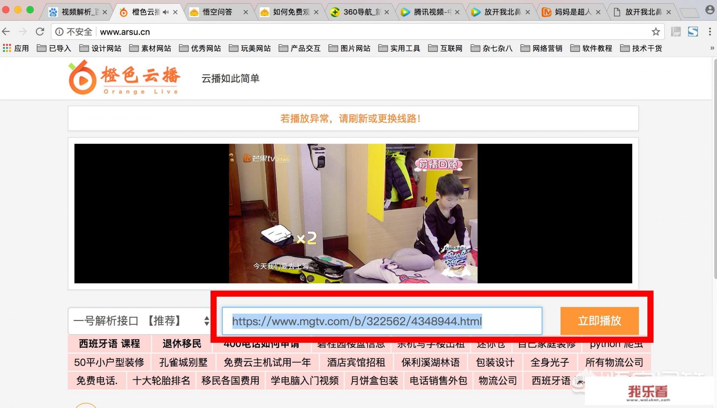The image size is (717, 408).
Task: Open the 孔雀城别墅 link
Action: click(183, 362)
